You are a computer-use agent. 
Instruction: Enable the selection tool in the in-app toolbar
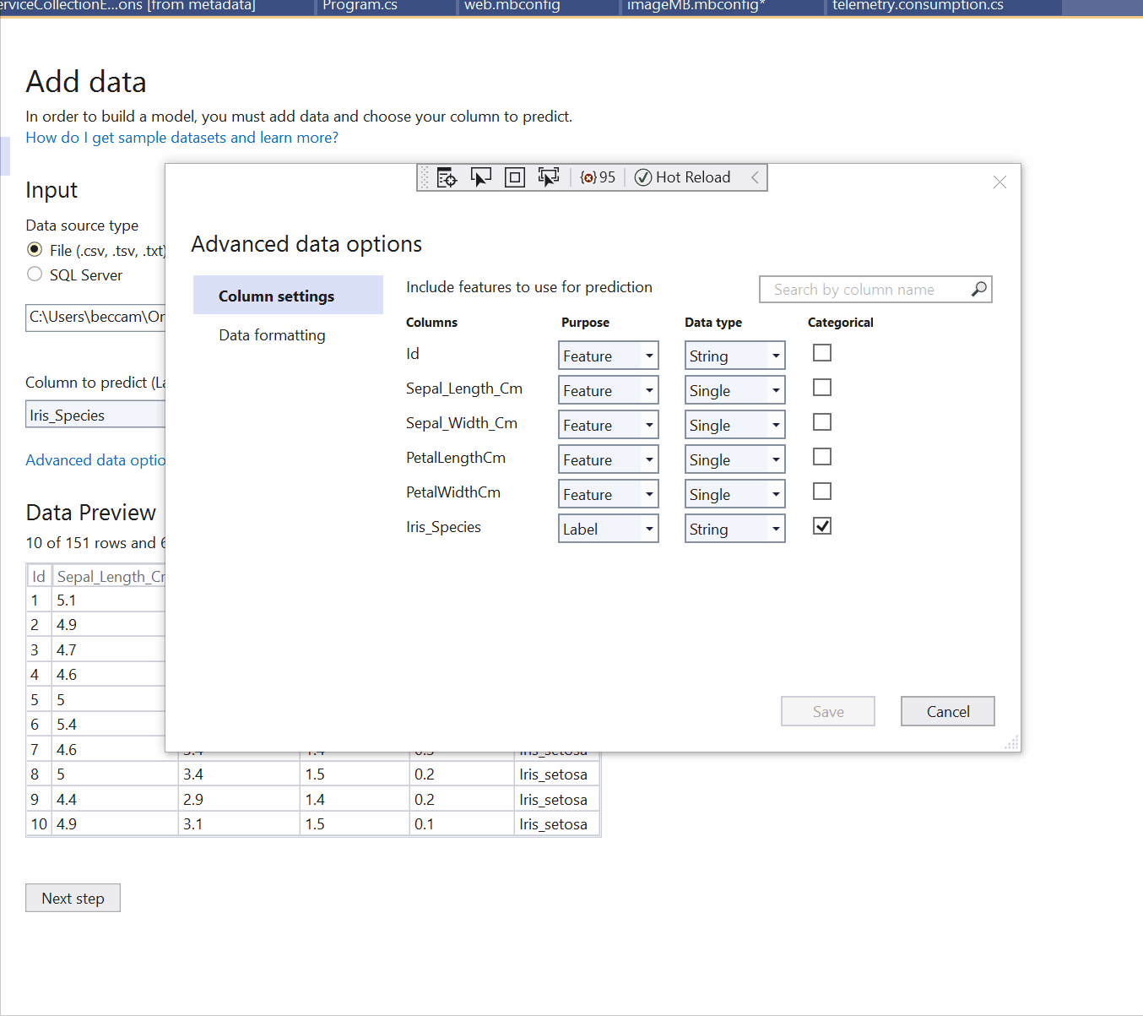pyautogui.click(x=480, y=177)
